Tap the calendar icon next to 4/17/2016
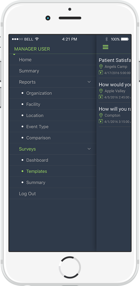 pyautogui.click(x=101, y=72)
